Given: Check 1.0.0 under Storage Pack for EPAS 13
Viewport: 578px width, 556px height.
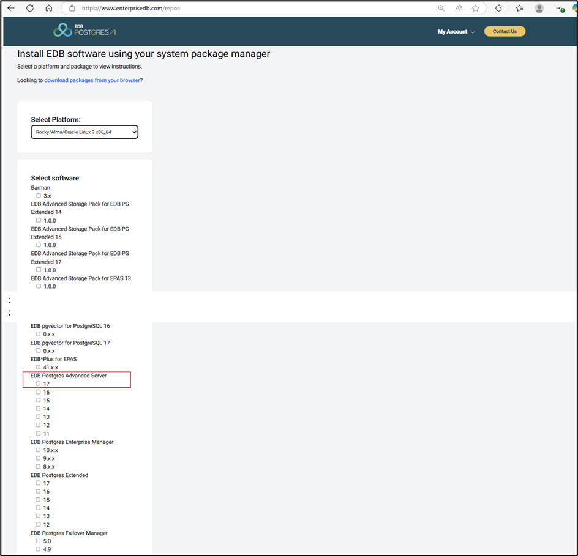Looking at the screenshot, I should [39, 286].
